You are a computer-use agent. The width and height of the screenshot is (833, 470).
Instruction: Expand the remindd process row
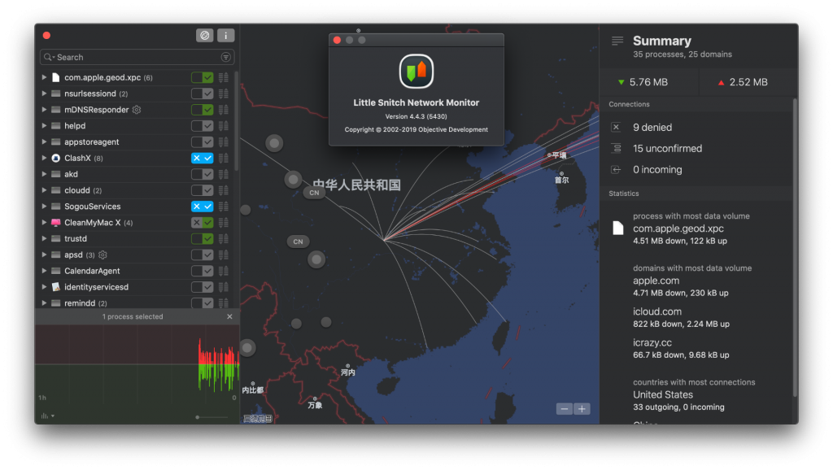click(x=44, y=303)
